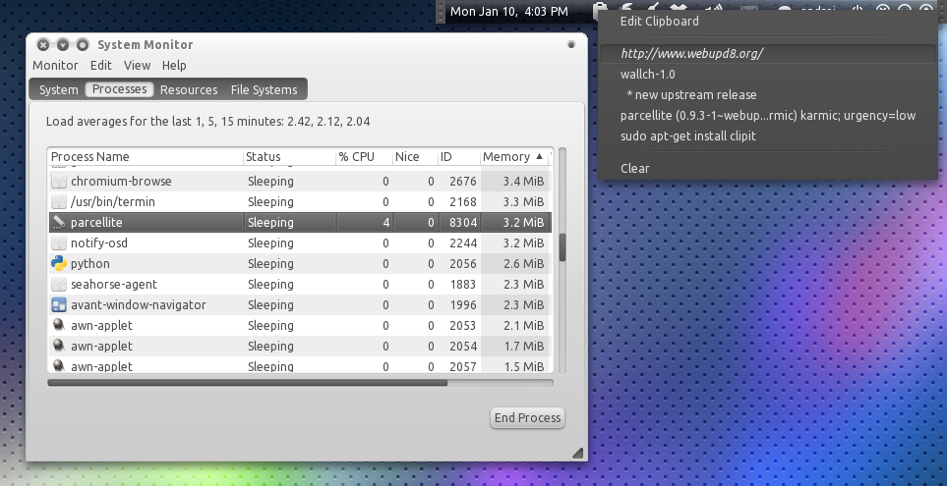This screenshot has height=486, width=947.
Task: Open the Monitor menu
Action: point(56,65)
